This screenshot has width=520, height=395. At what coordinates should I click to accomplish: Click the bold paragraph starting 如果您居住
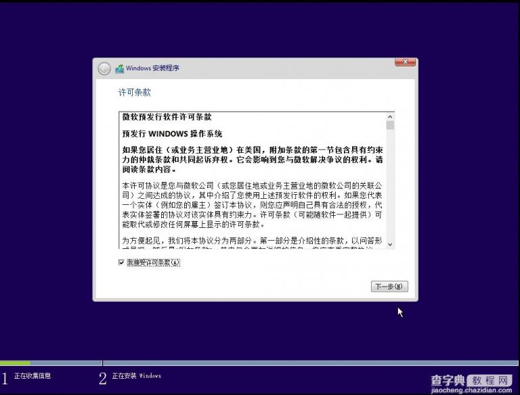tap(253, 160)
